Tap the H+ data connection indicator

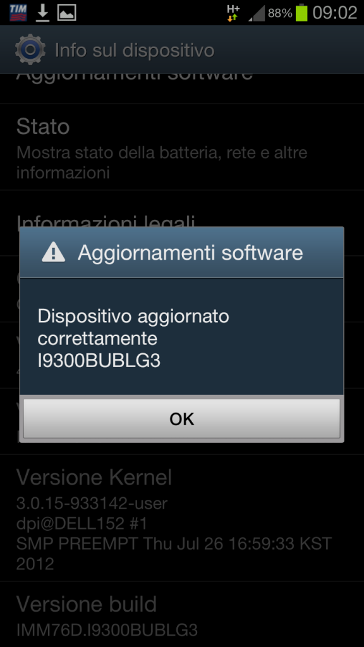[233, 13]
